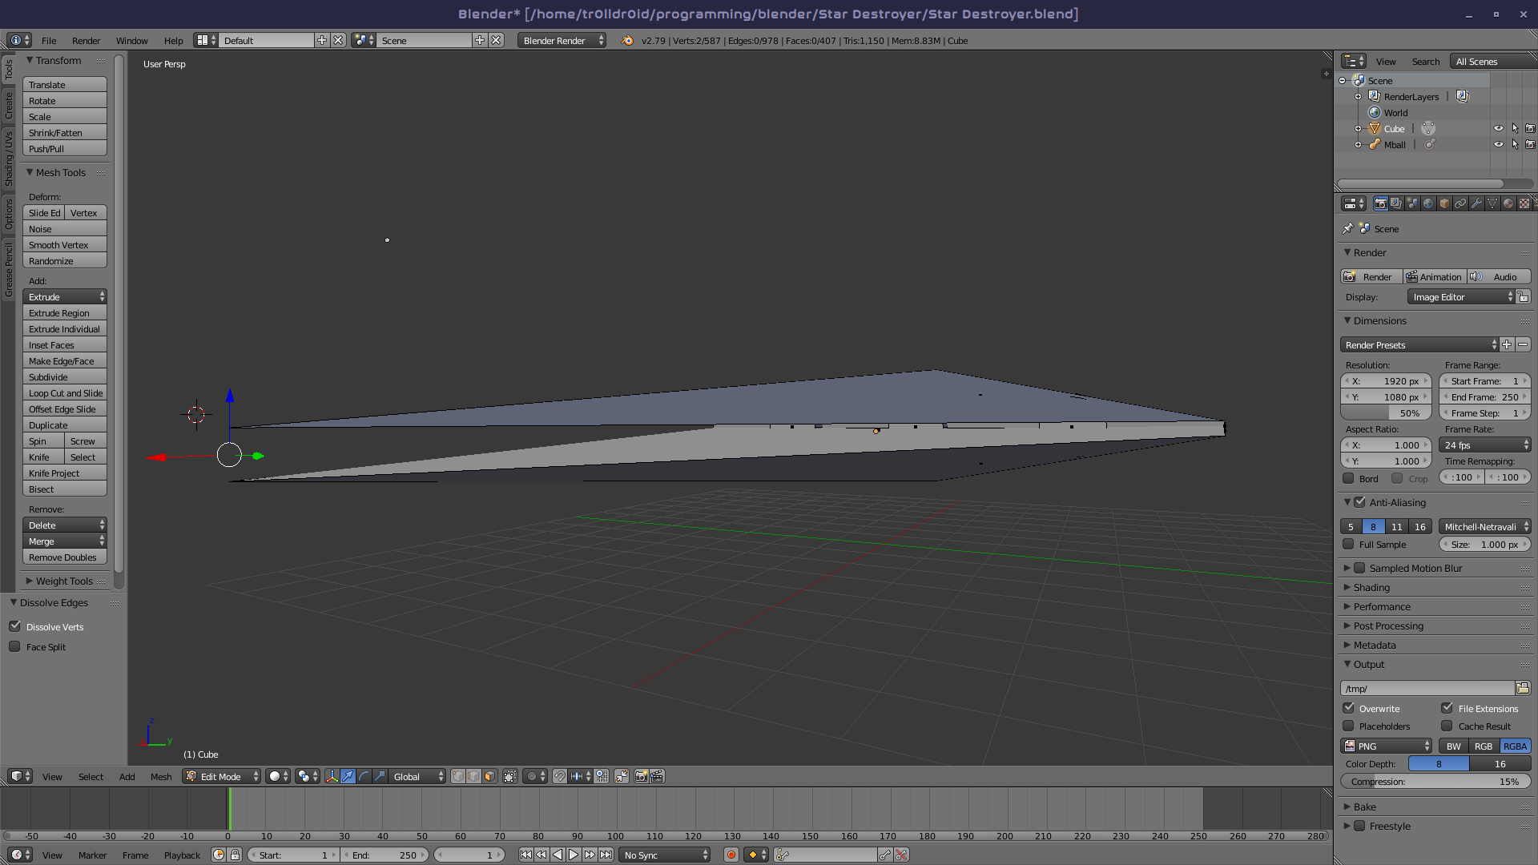Select the rotate manipulator arc icon
The width and height of the screenshot is (1538, 865).
[x=364, y=776]
